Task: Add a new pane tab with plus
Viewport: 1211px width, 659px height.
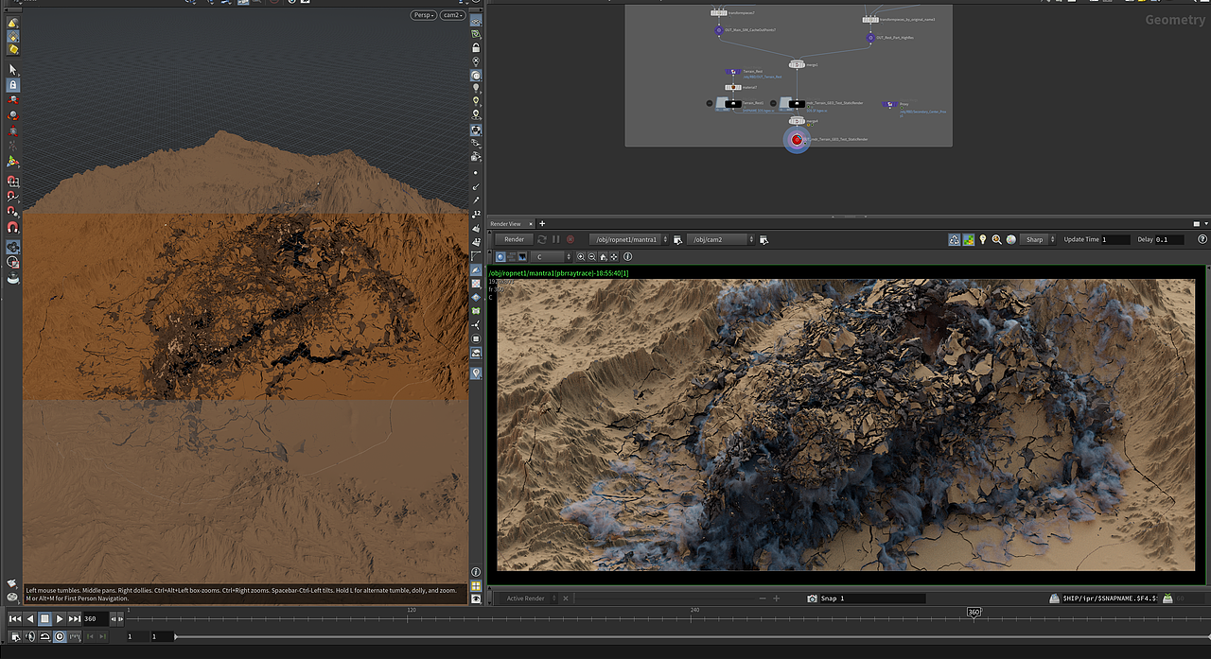Action: tap(542, 224)
